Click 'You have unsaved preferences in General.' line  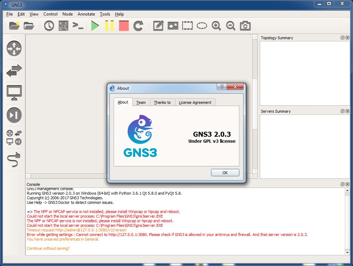tap(63, 239)
